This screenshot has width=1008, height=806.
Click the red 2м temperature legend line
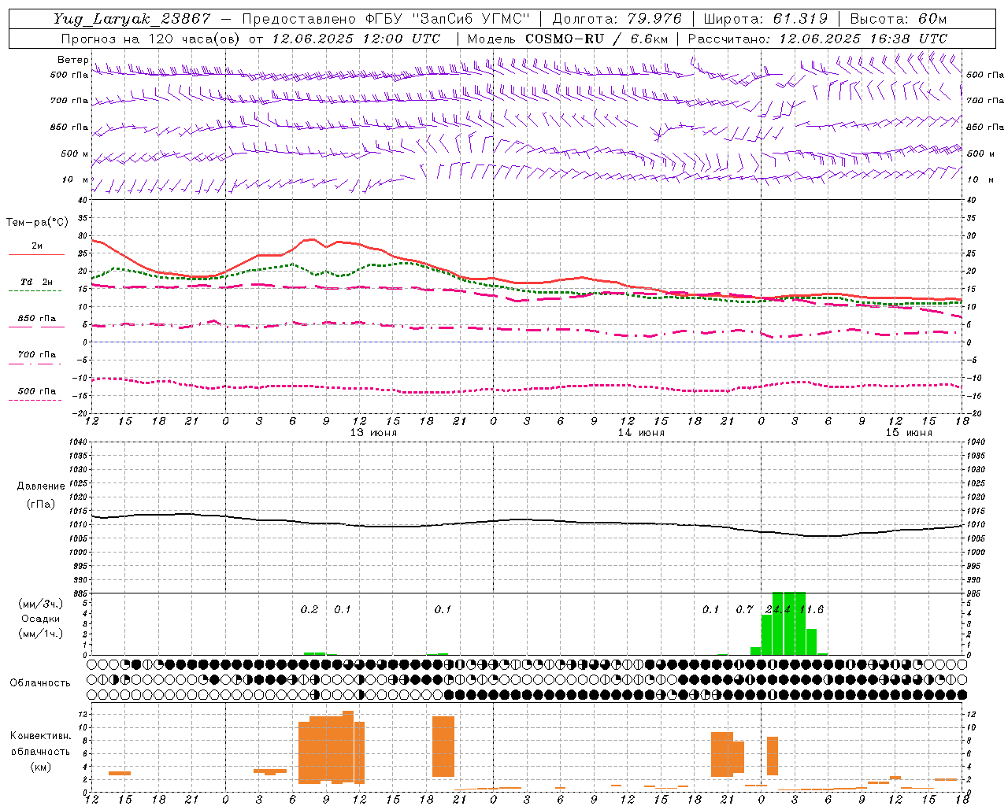pos(36,254)
